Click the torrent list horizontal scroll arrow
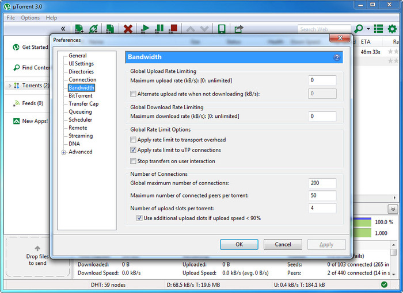Screen dimensions: 403x293 pyautogui.click(x=395, y=198)
